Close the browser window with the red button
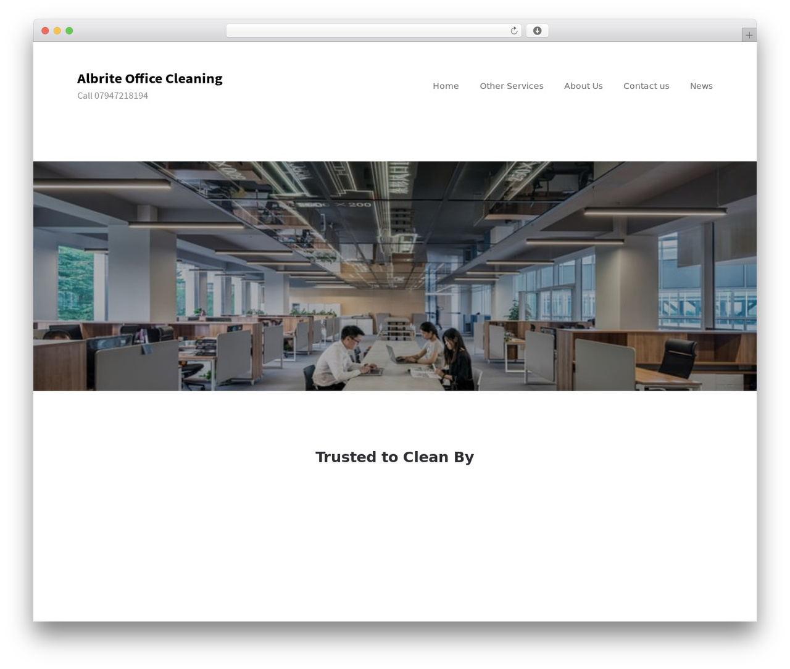Screen dimensions: 790x669 click(45, 31)
